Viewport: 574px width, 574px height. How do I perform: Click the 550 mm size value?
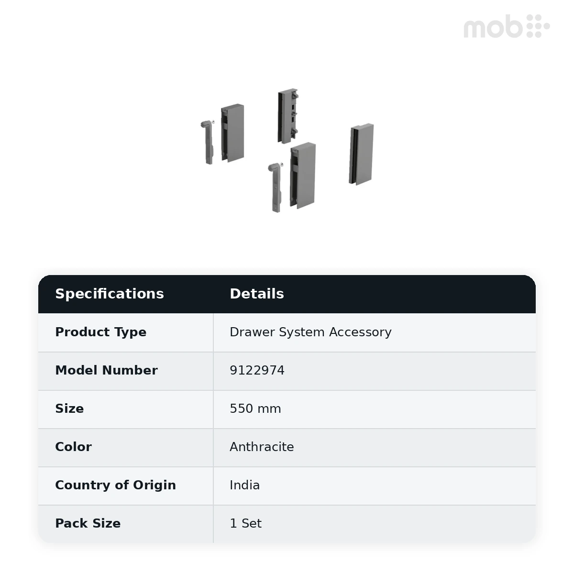click(x=255, y=408)
